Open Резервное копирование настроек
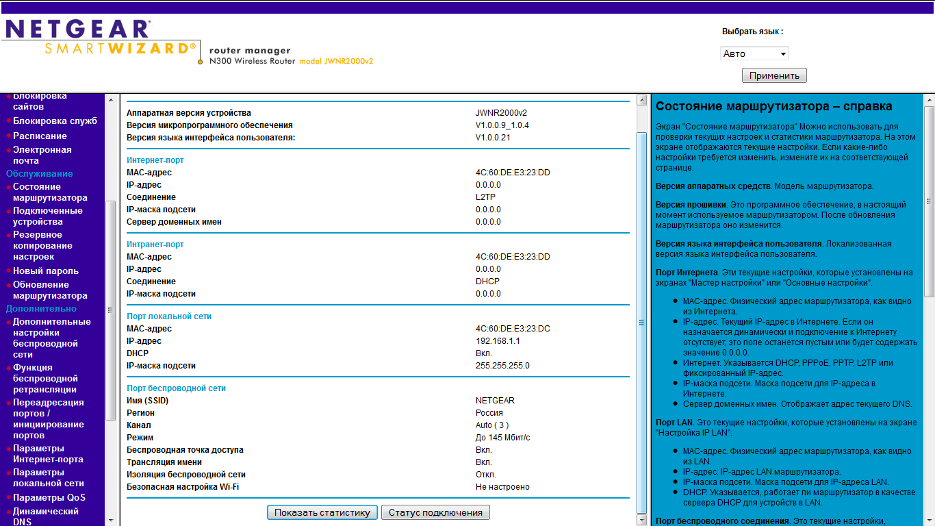 pos(42,245)
